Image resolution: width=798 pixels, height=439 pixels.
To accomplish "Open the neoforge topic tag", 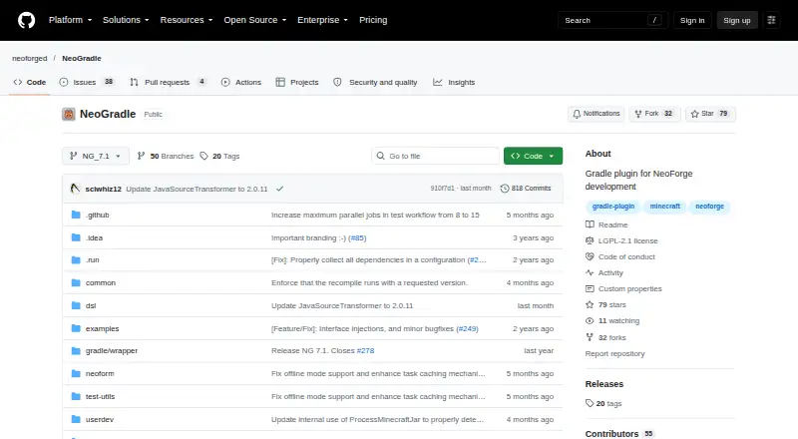I will (709, 207).
